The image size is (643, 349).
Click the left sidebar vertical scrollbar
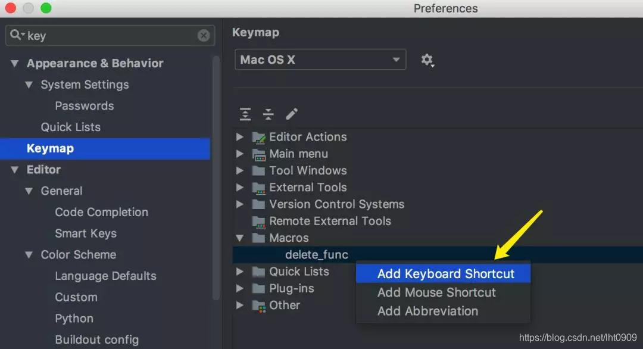point(216,179)
